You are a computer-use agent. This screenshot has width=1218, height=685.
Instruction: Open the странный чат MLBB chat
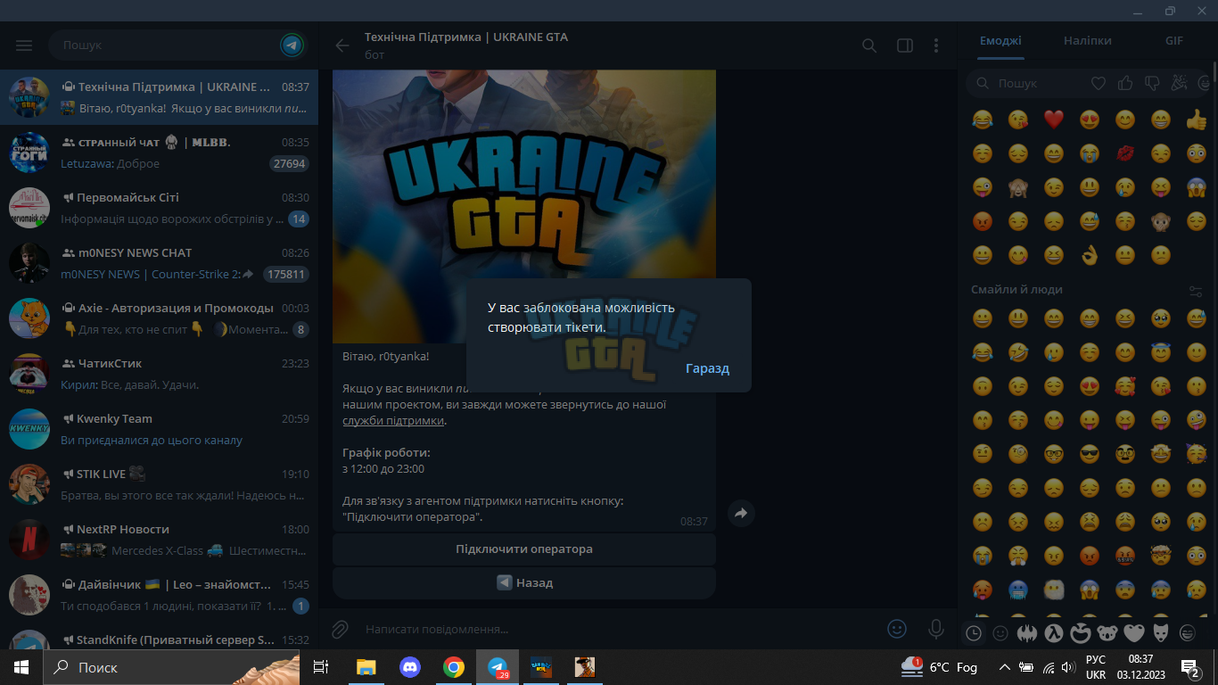(159, 153)
